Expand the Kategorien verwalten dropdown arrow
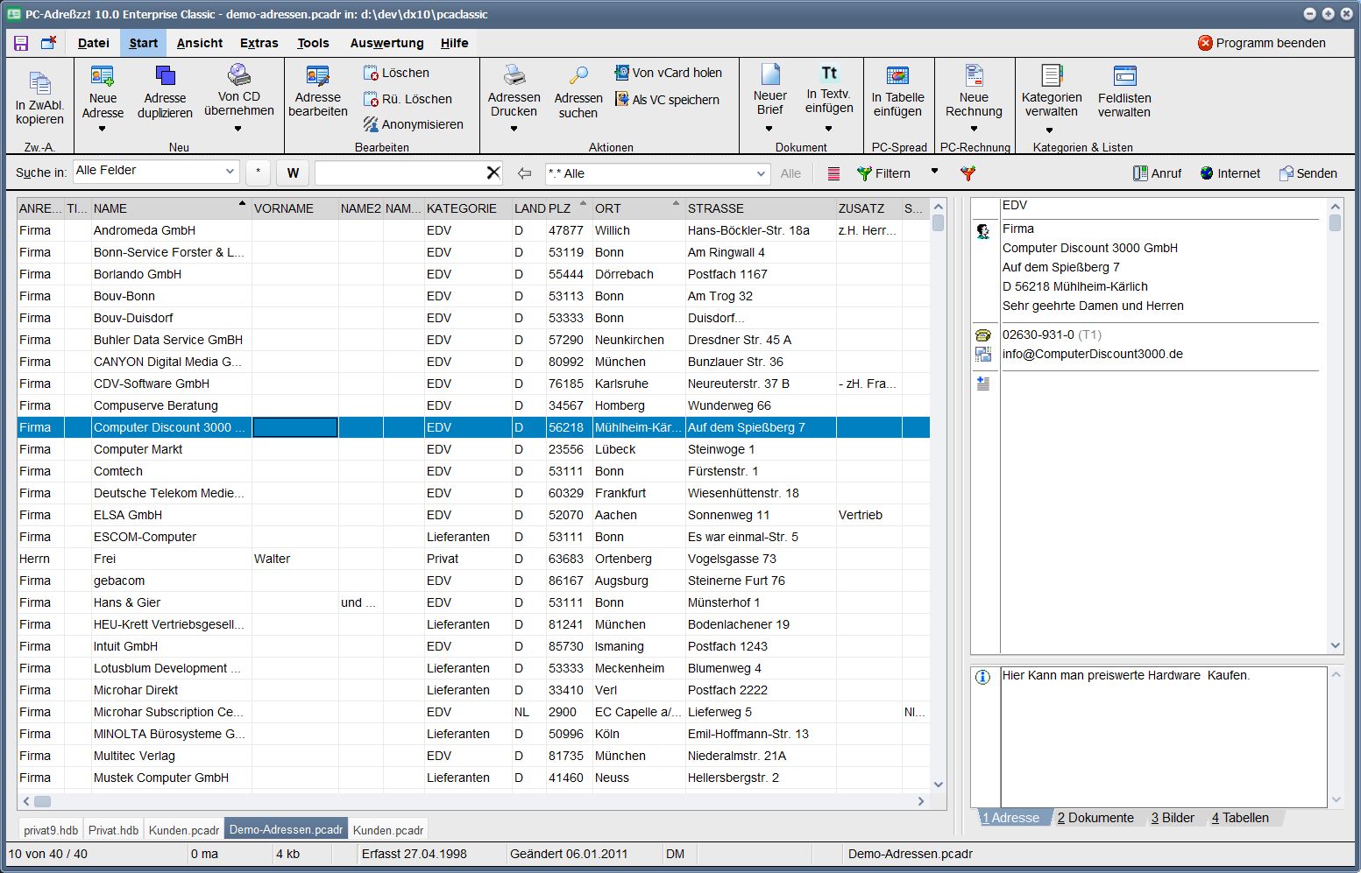Screen dimensions: 1361x873 pyautogui.click(x=1049, y=130)
